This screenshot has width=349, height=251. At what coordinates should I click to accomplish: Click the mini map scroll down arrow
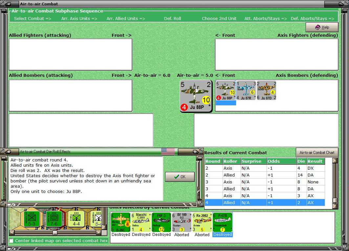104,227
